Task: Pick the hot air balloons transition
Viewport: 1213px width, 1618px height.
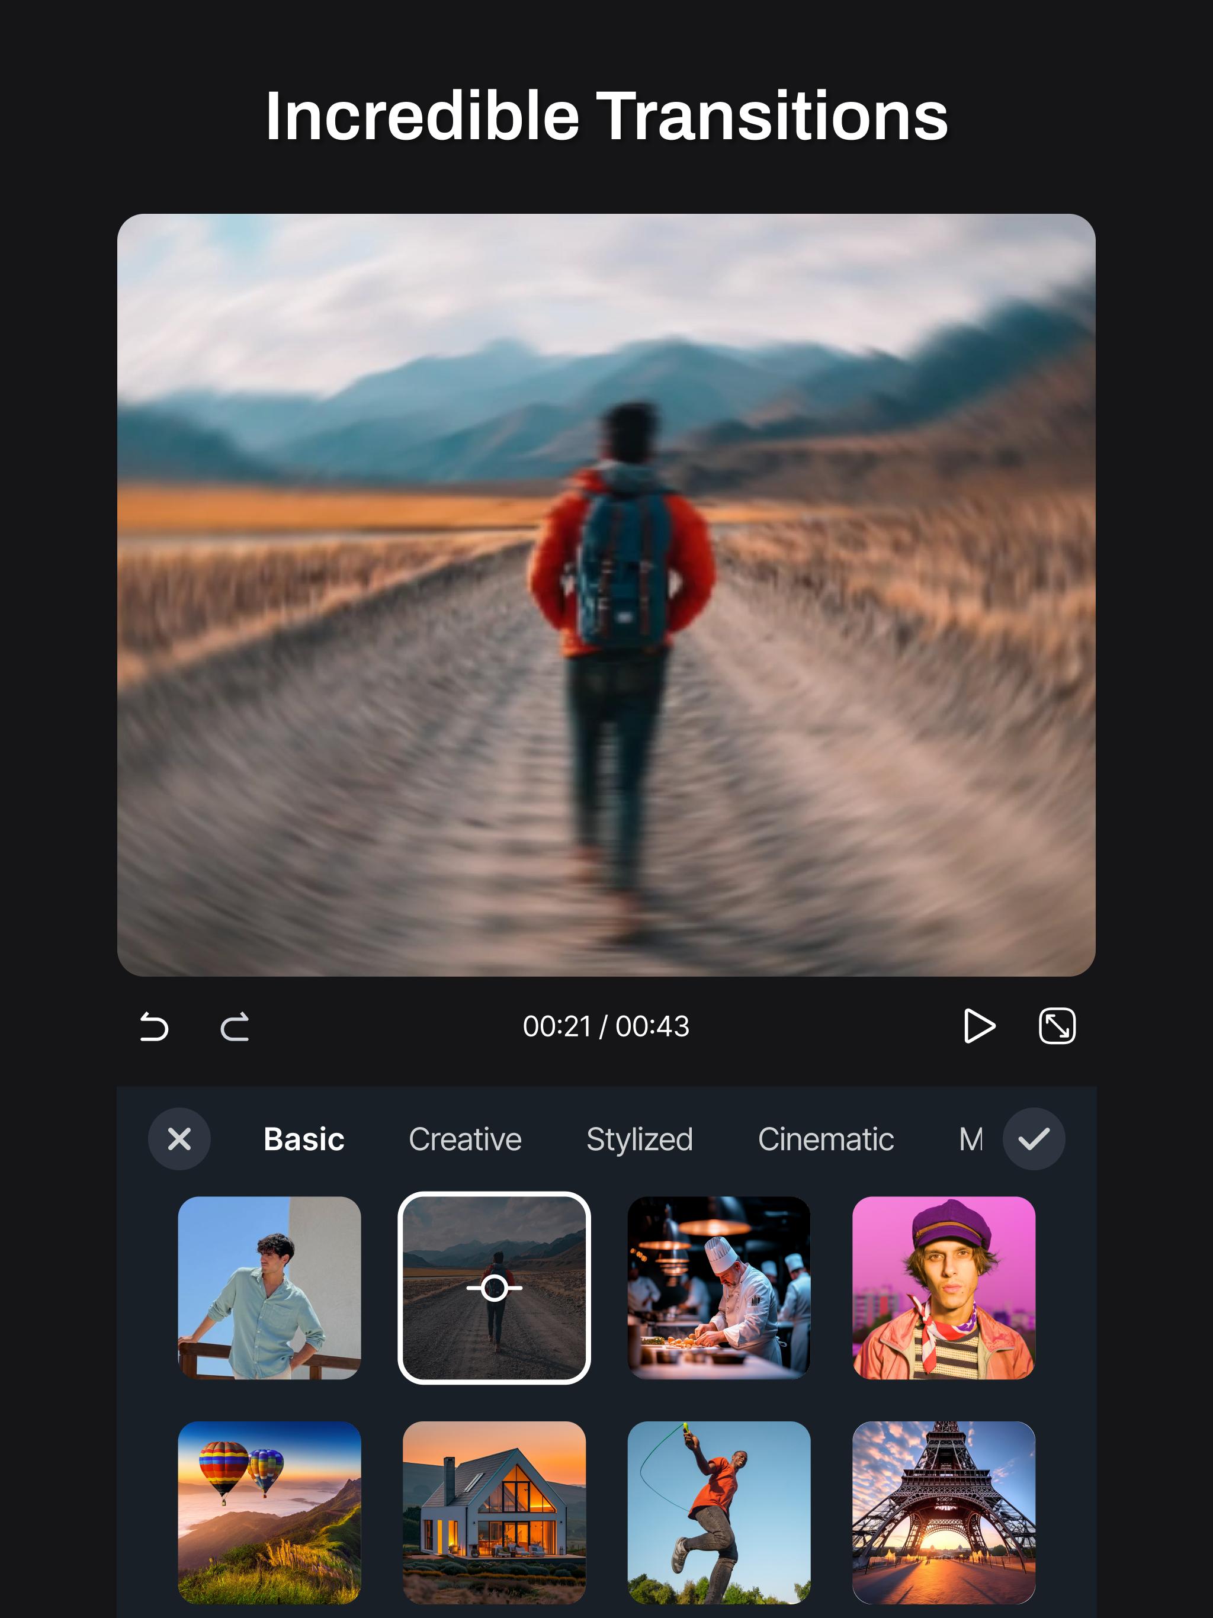Action: click(x=269, y=1513)
